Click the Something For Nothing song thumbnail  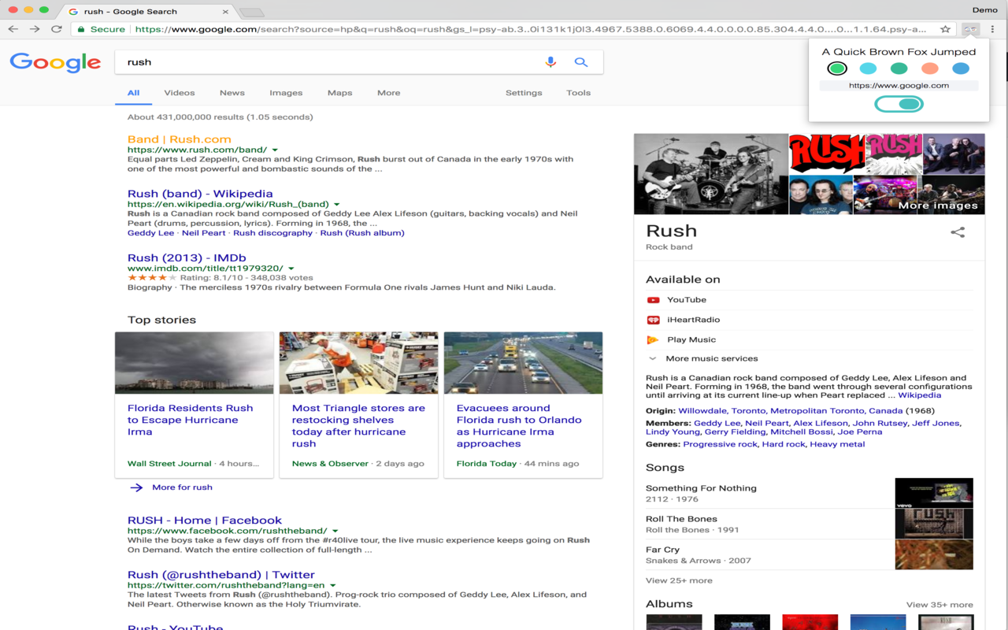point(934,493)
